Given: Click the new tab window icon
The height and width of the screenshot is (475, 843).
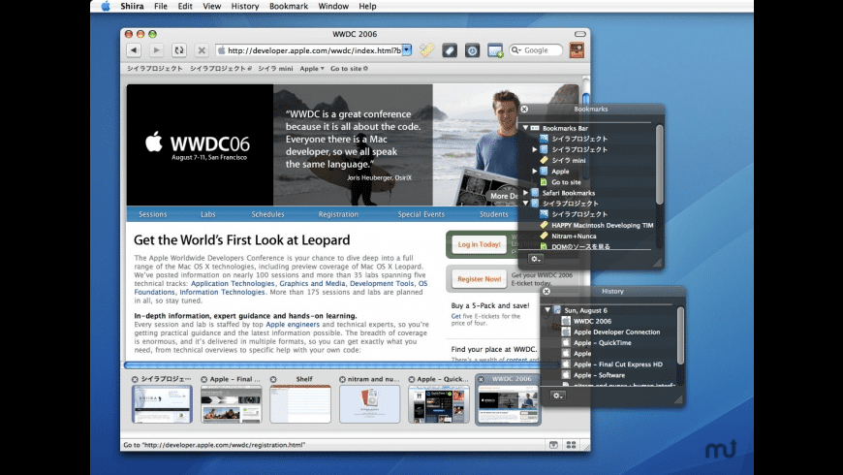Looking at the screenshot, I should (495, 50).
